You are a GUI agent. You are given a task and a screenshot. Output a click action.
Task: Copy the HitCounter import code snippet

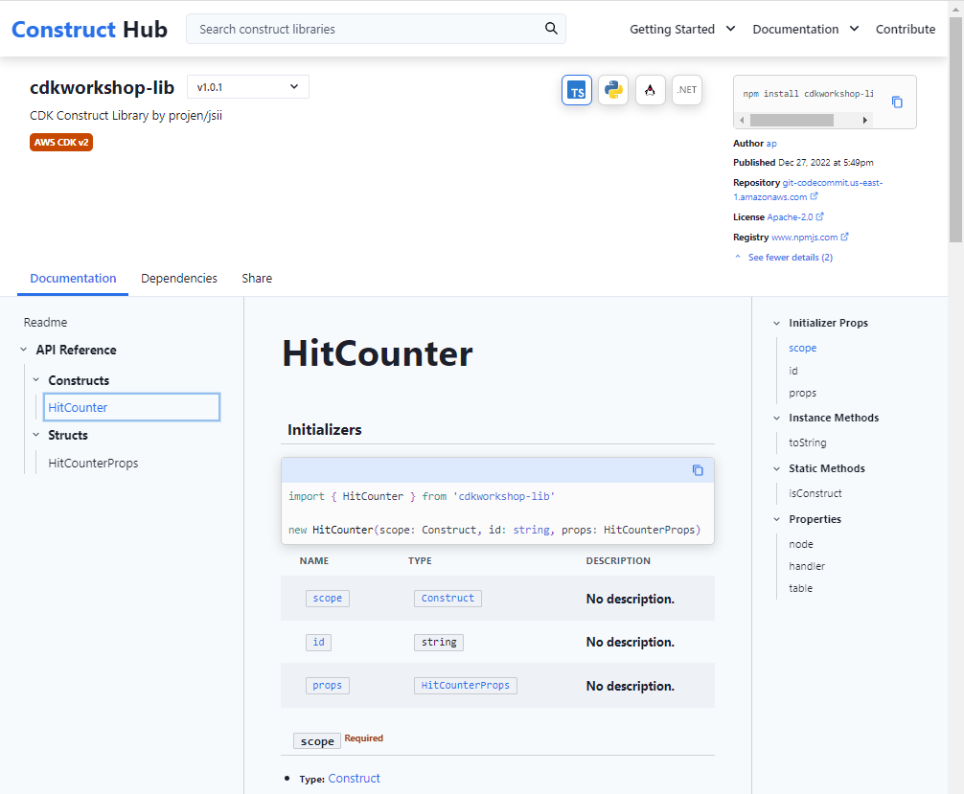tap(698, 470)
